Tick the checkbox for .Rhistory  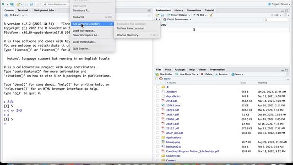(157, 92)
